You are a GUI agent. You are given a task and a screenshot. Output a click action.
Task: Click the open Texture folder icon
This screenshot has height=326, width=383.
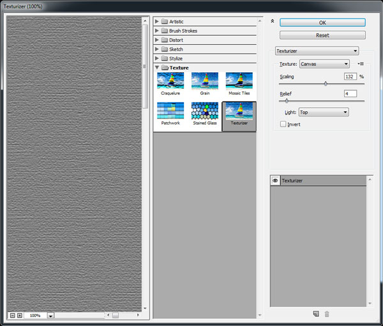(165, 68)
